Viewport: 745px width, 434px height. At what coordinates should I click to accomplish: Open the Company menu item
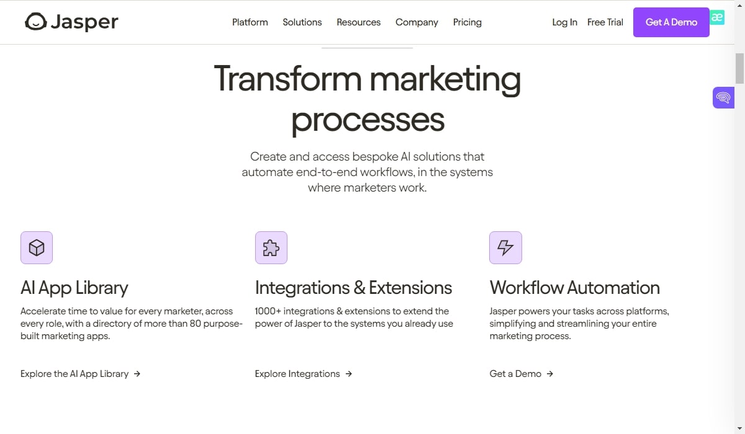[x=417, y=22]
